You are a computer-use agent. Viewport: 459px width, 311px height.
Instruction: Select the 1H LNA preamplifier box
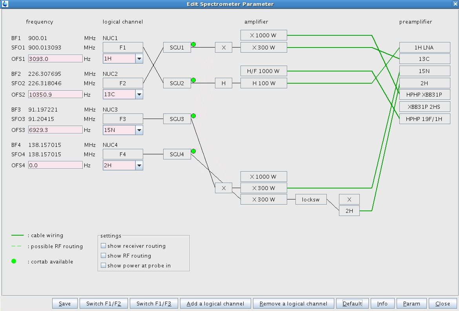[424, 48]
